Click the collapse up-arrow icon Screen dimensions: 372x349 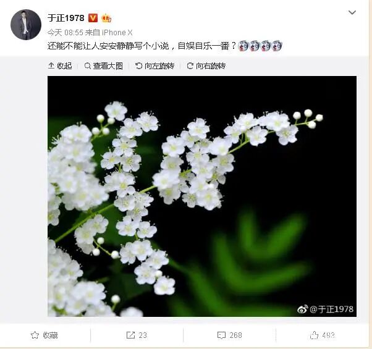point(51,65)
